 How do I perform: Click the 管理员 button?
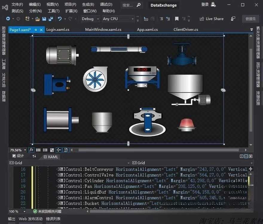pyautogui.click(x=250, y=19)
